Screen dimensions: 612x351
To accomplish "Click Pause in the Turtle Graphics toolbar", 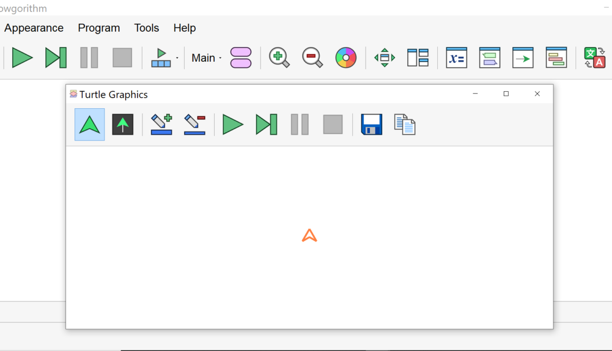I will 300,125.
